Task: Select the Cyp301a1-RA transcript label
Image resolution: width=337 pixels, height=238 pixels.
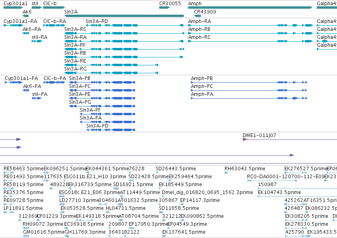Action: 21,21
